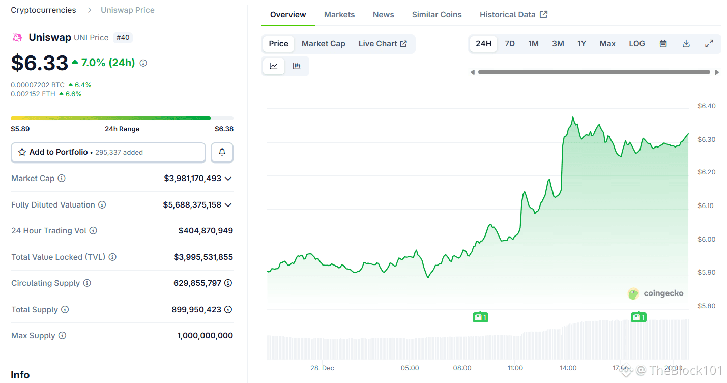Open the Cryptocurrencies breadcrumb link

pyautogui.click(x=43, y=10)
